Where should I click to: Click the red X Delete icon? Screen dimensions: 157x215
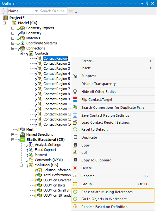(75, 168)
